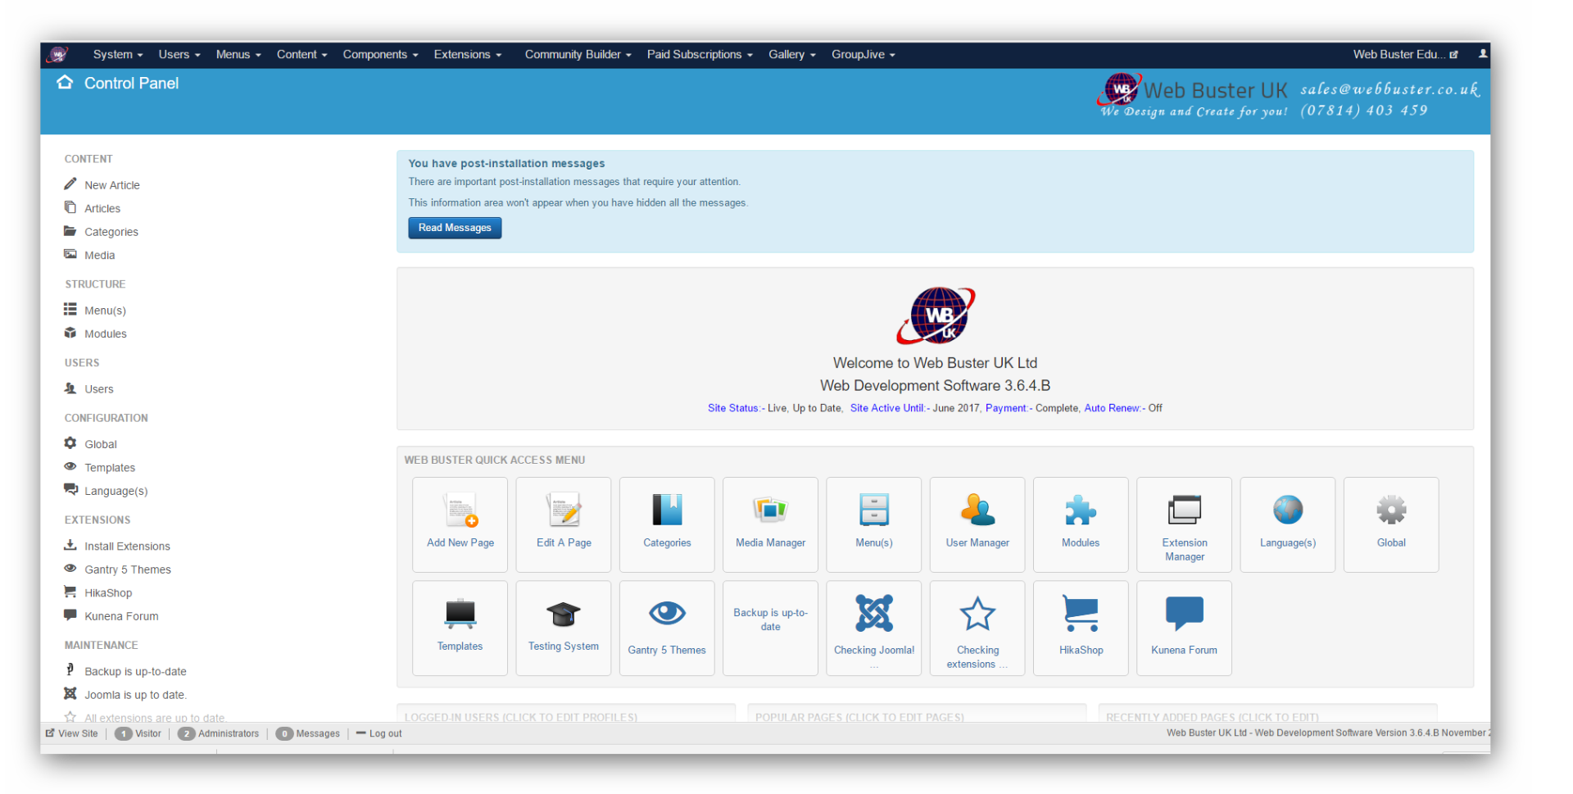Image resolution: width=1573 pixels, height=794 pixels.
Task: Click the Web Buster globe logo in welcome panel
Action: (936, 315)
